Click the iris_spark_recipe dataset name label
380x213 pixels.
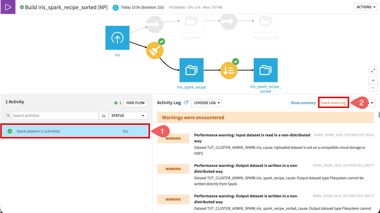pos(191,87)
